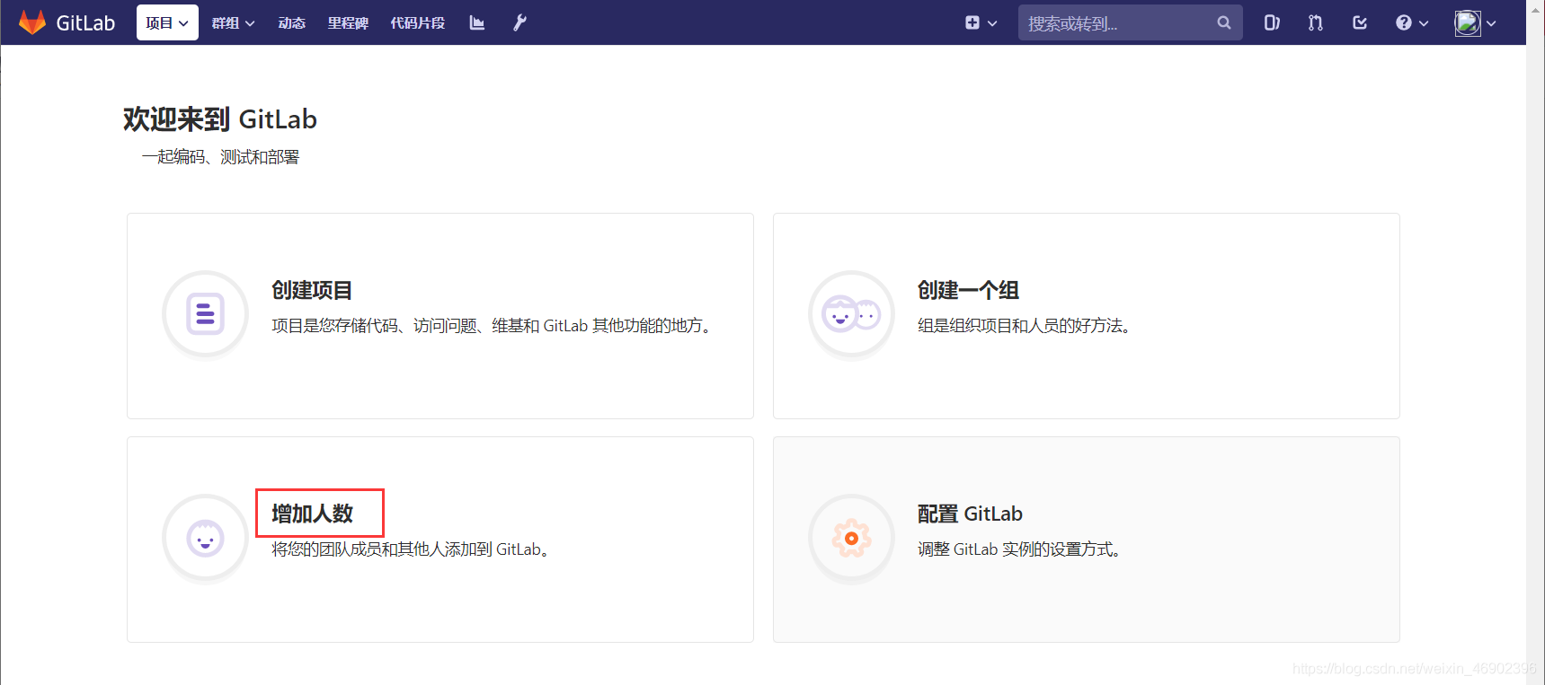Click the text 调整 GitLab 实例的设置方式
Image resolution: width=1545 pixels, height=685 pixels.
(x=1020, y=549)
